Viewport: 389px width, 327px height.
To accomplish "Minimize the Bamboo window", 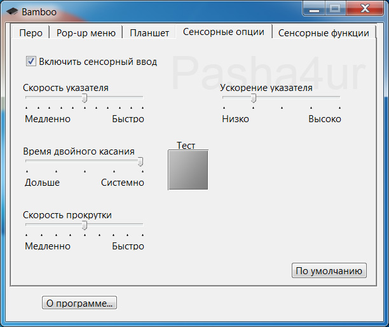I will 314,9.
